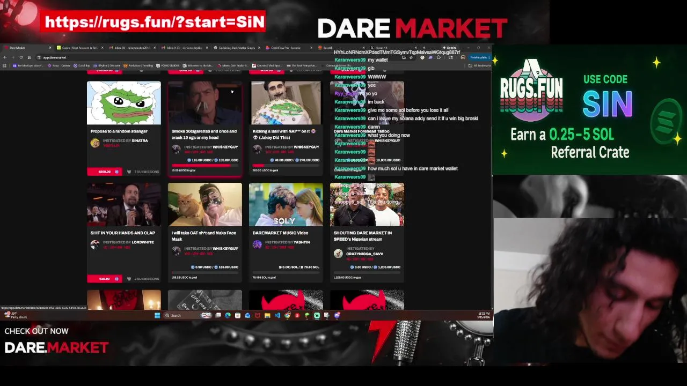Open CRAZYNIGGA_SAVV's profile avatar
The height and width of the screenshot is (386, 687).
(x=338, y=254)
